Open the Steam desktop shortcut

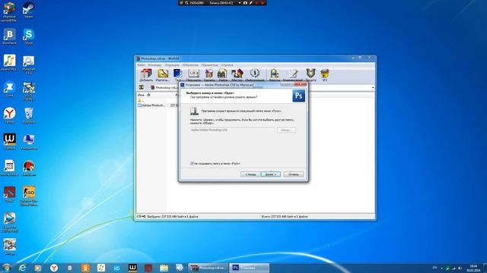[28, 10]
